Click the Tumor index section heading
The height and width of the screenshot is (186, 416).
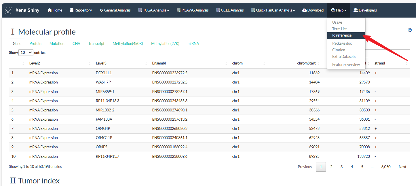coord(35,181)
